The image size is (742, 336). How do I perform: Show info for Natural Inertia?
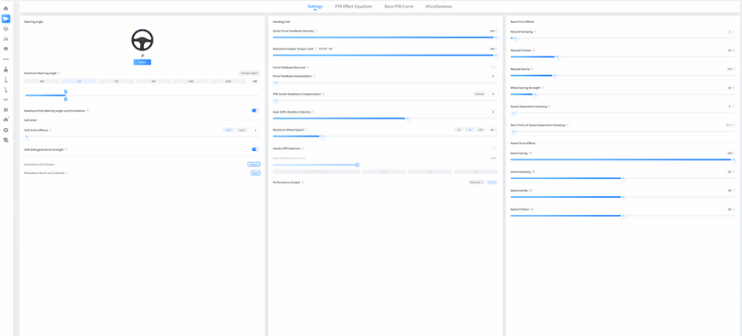[x=532, y=69]
